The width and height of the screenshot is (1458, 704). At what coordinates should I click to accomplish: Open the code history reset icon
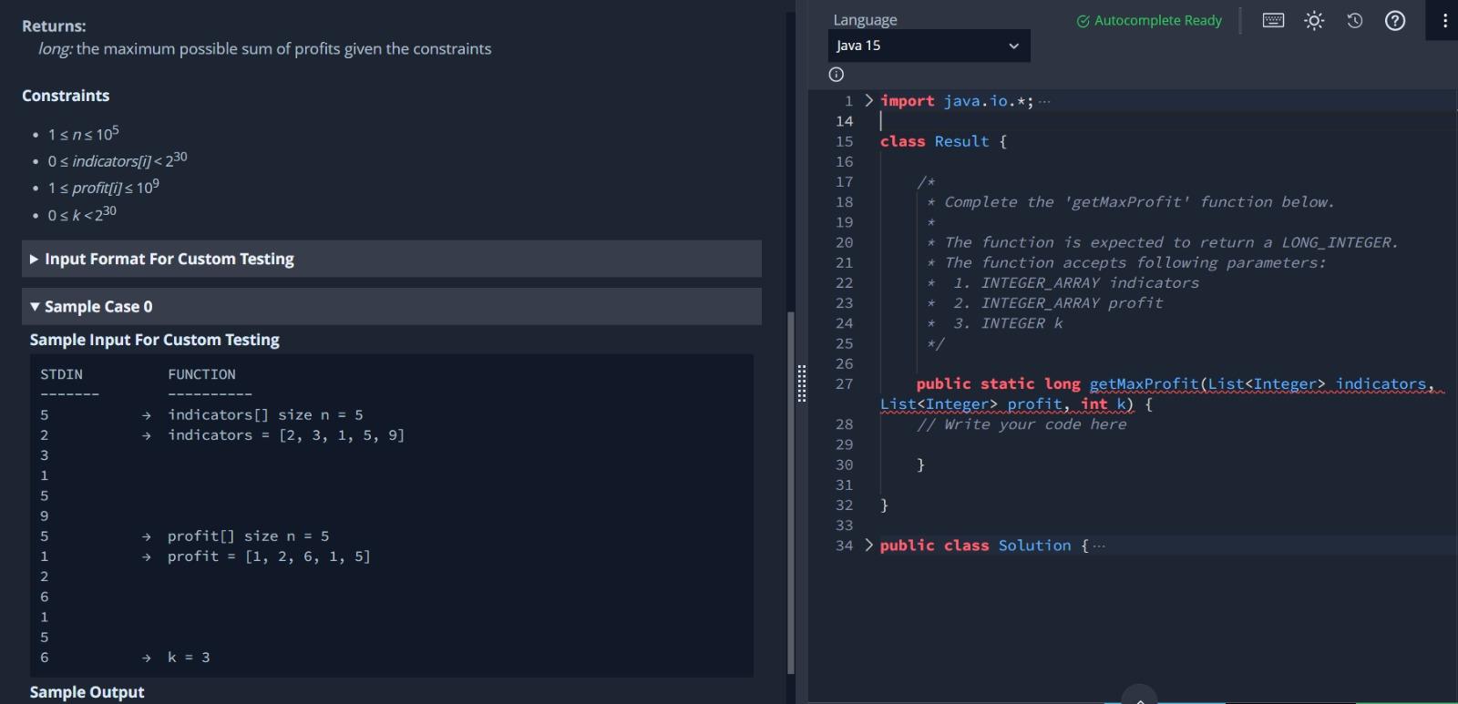(1355, 20)
